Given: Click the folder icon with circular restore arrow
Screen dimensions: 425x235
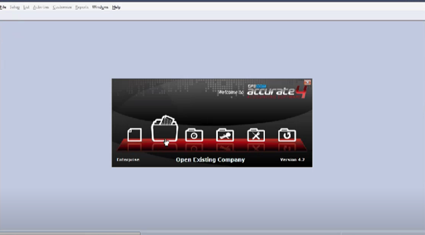Looking at the screenshot, I should pyautogui.click(x=287, y=135).
